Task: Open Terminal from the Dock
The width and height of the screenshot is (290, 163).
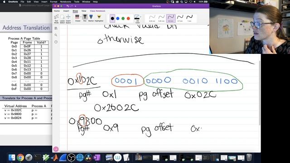Action: click(37, 158)
